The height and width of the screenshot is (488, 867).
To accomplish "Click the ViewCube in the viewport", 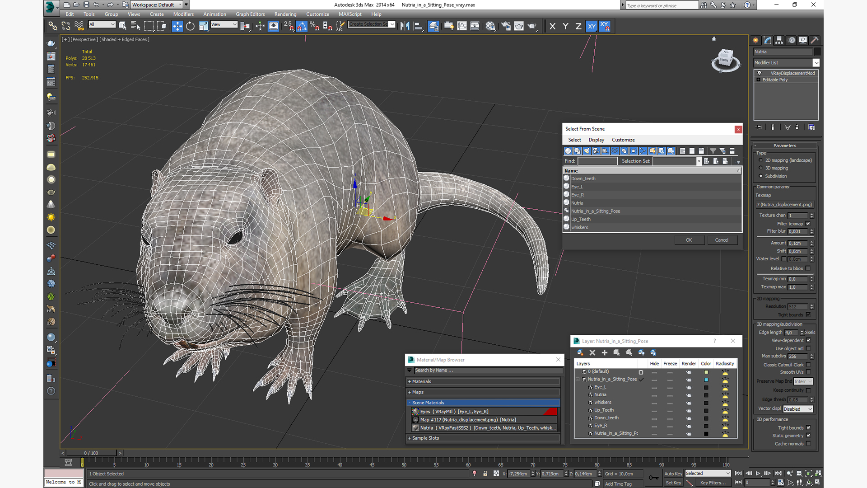I will [x=725, y=60].
